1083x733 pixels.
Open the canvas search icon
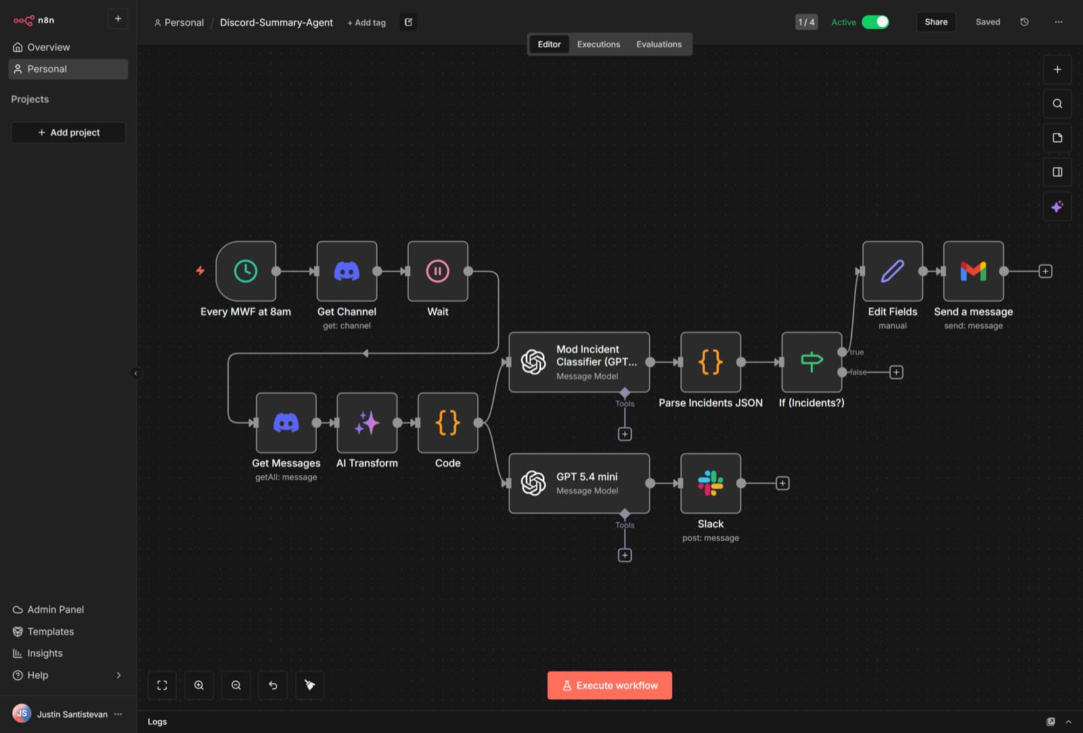tap(1057, 104)
